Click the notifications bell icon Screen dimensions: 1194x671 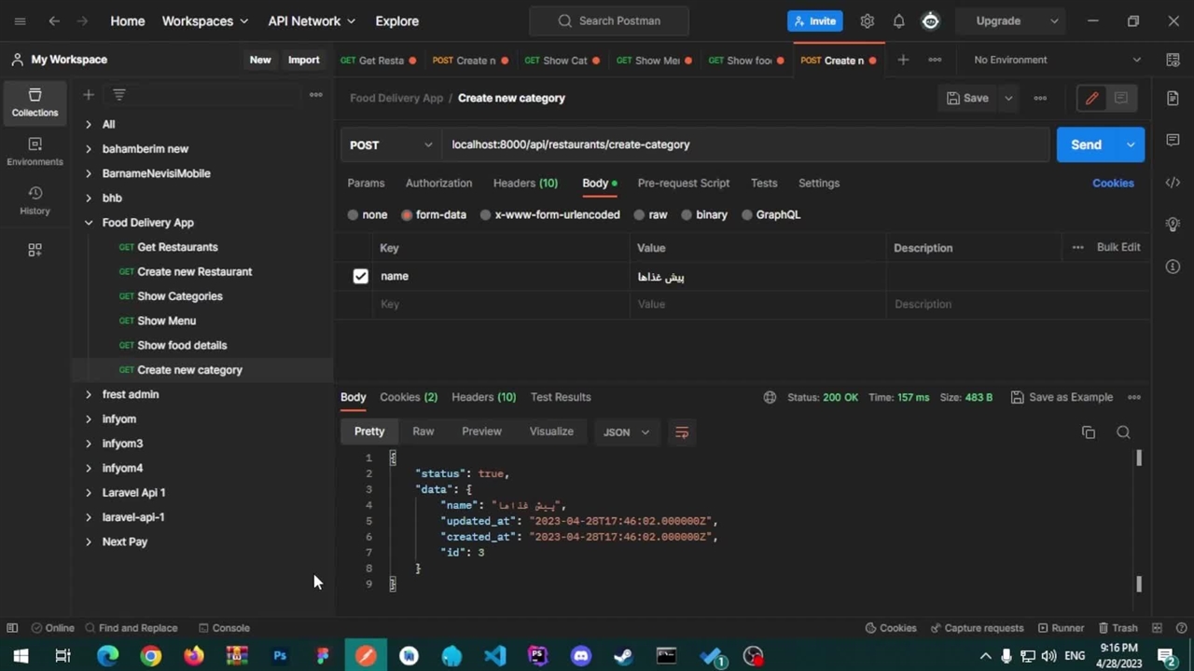tap(898, 21)
